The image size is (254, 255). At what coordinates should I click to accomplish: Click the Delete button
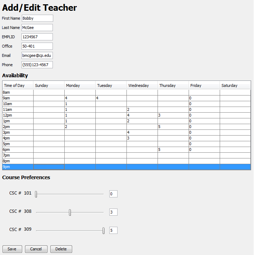click(61, 249)
